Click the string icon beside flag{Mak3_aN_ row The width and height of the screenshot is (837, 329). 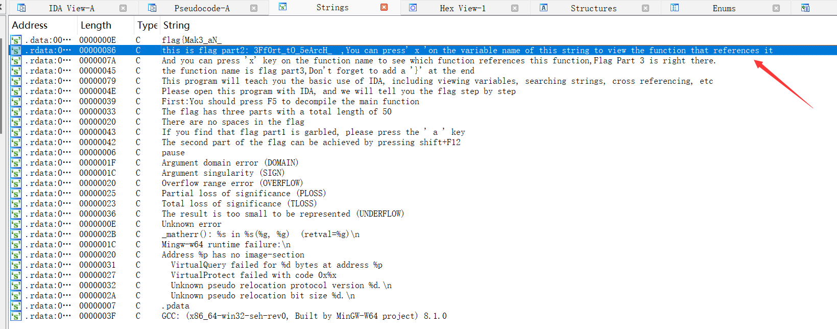pos(16,40)
